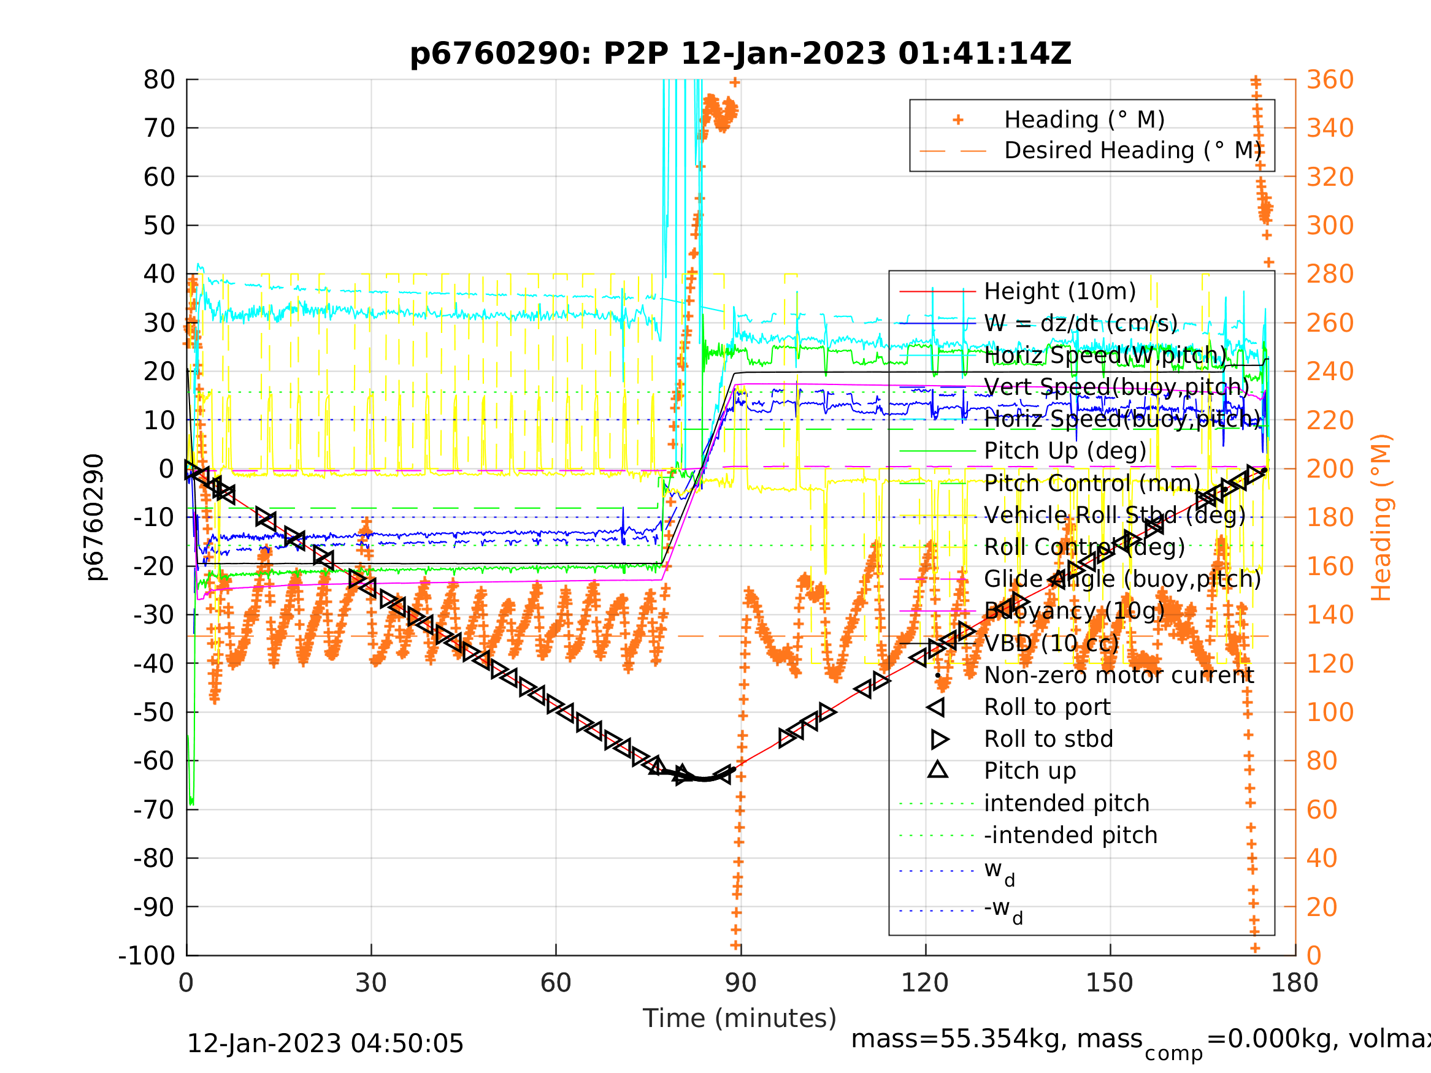This screenshot has width=1431, height=1073.
Task: Select the 'Pitch Up (deg)' legend label
Action: 1065,451
